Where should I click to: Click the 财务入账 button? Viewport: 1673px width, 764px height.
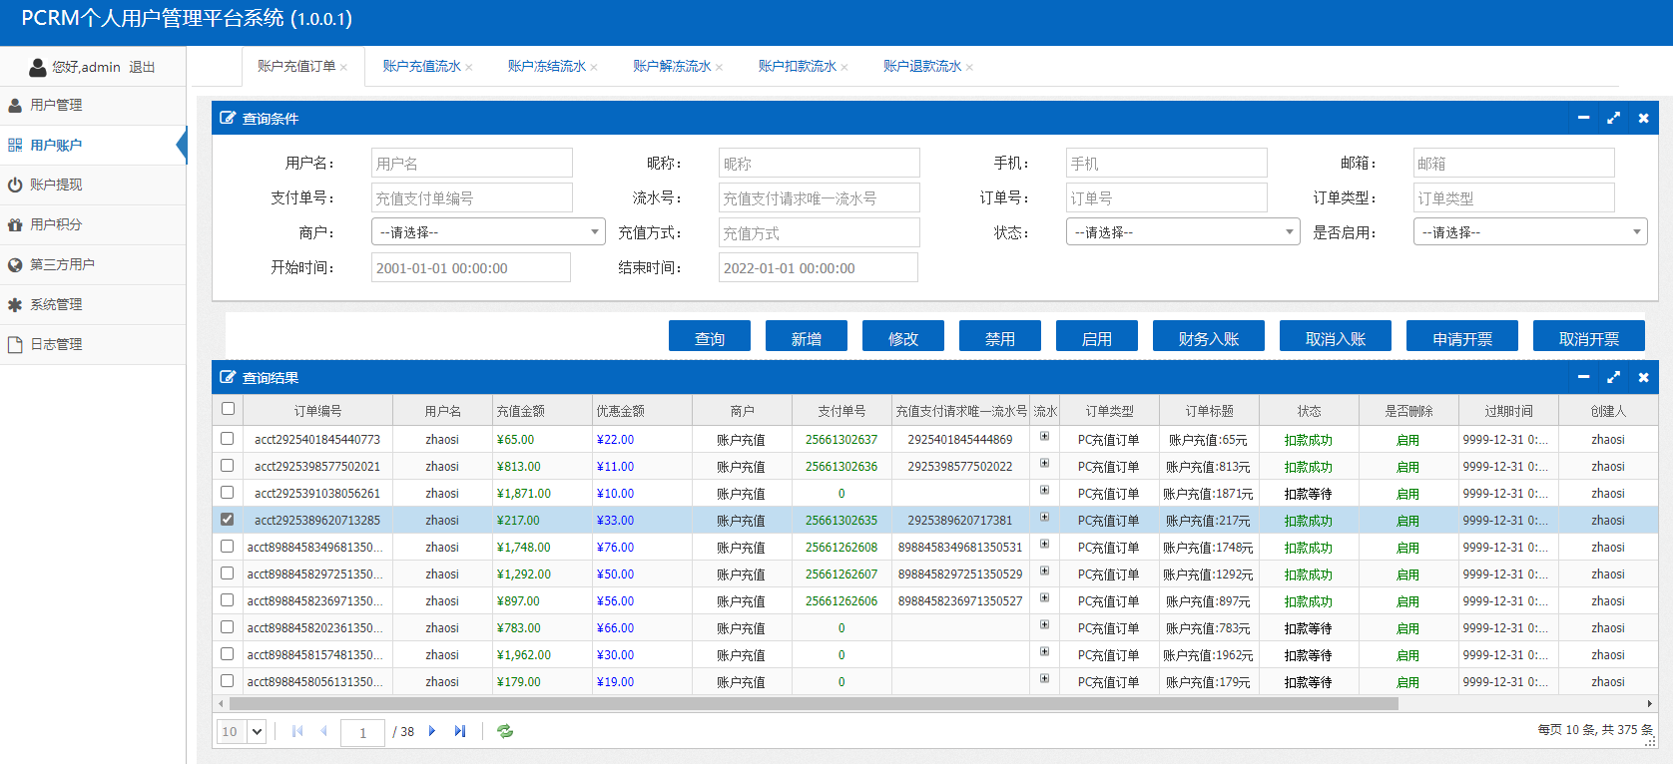point(1208,337)
